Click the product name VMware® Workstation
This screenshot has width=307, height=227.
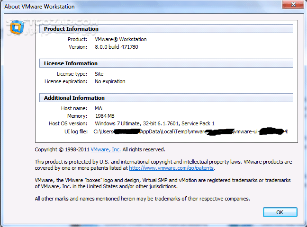pyautogui.click(x=121, y=39)
